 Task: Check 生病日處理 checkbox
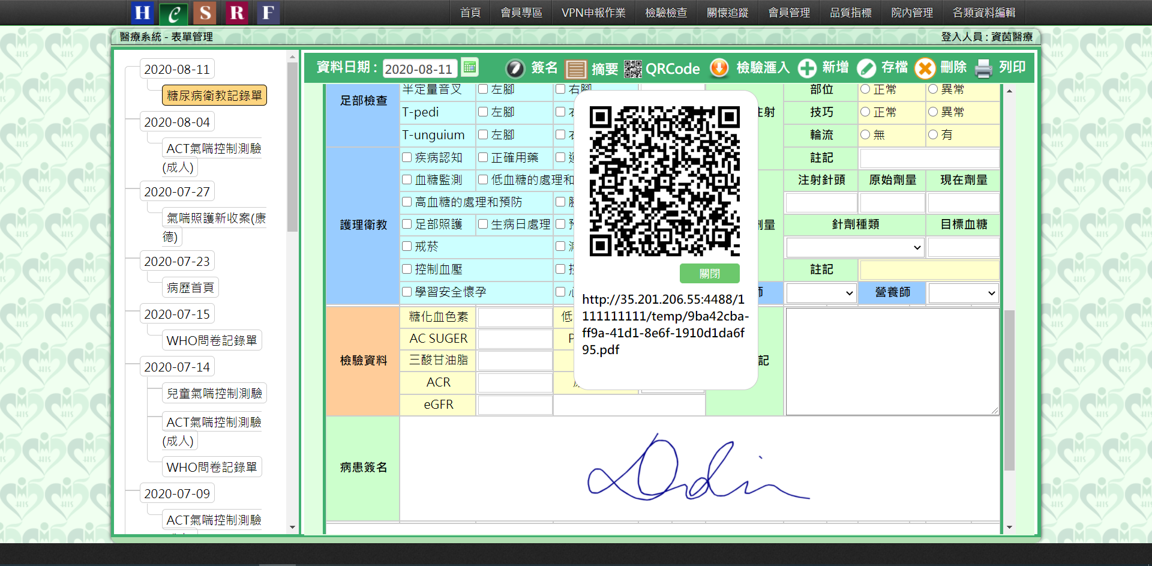click(483, 224)
